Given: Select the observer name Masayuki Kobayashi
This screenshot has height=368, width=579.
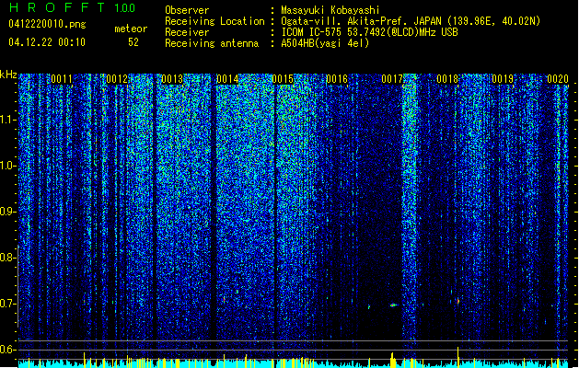Looking at the screenshot, I should [330, 10].
